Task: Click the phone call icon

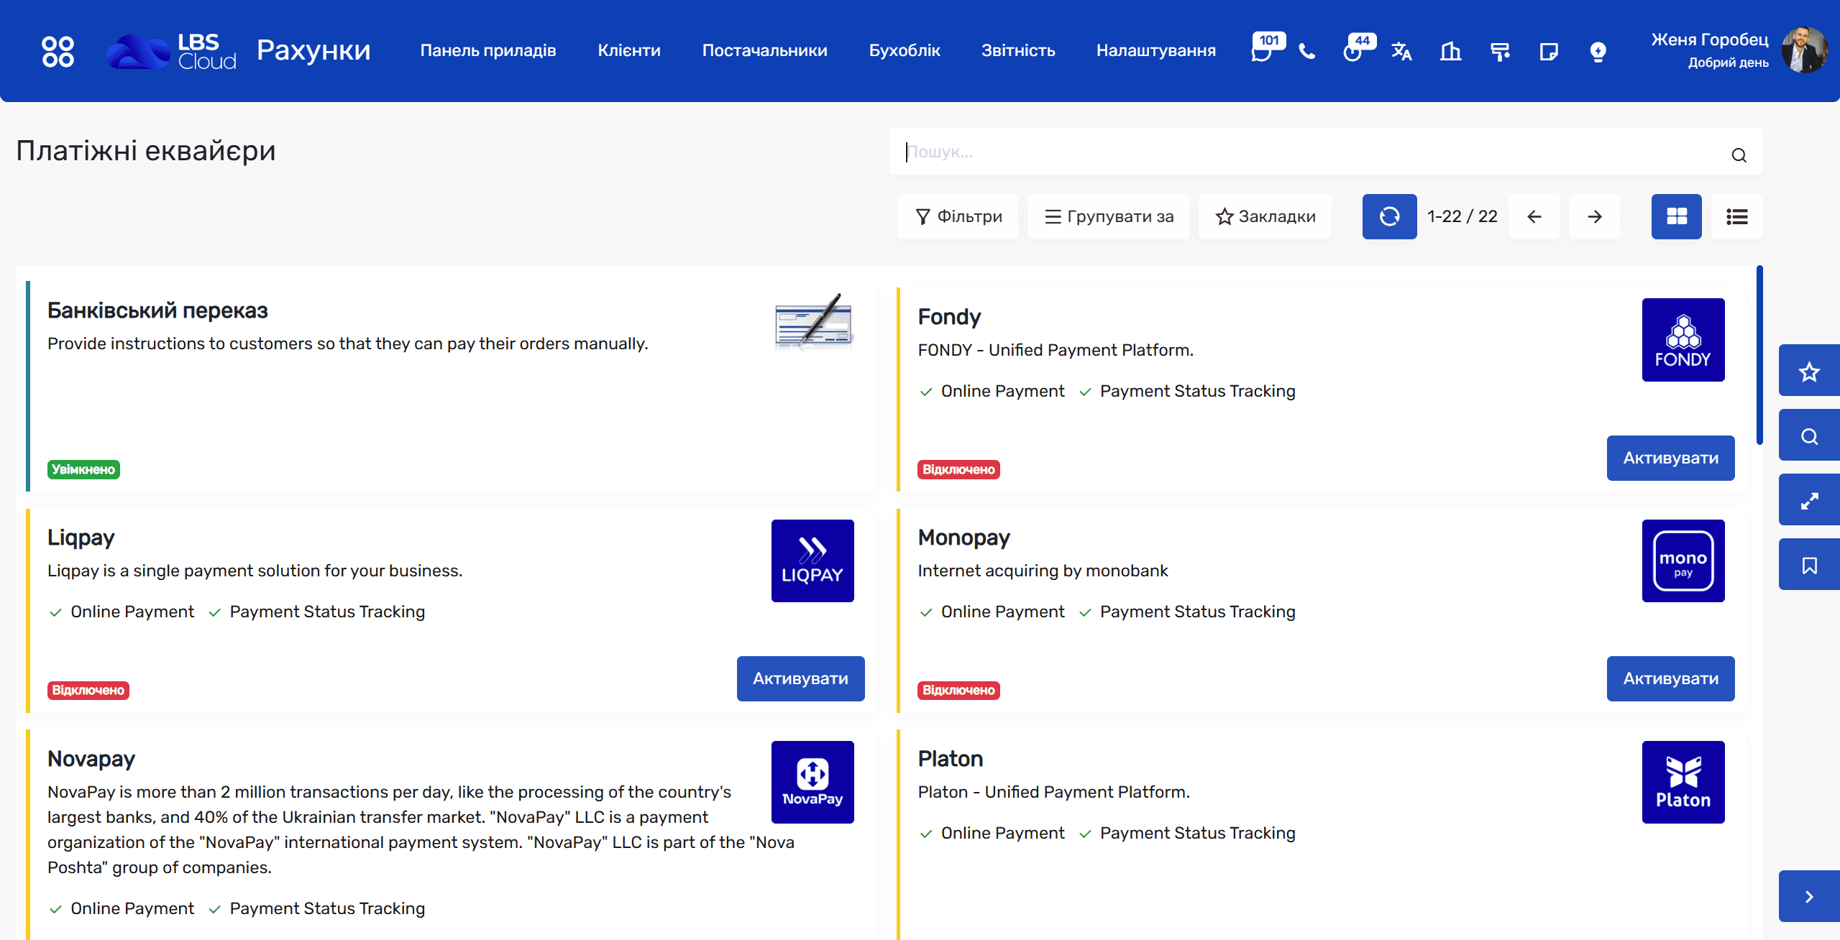Action: [1307, 51]
